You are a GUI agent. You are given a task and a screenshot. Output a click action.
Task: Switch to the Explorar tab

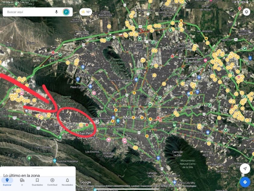tap(7, 182)
